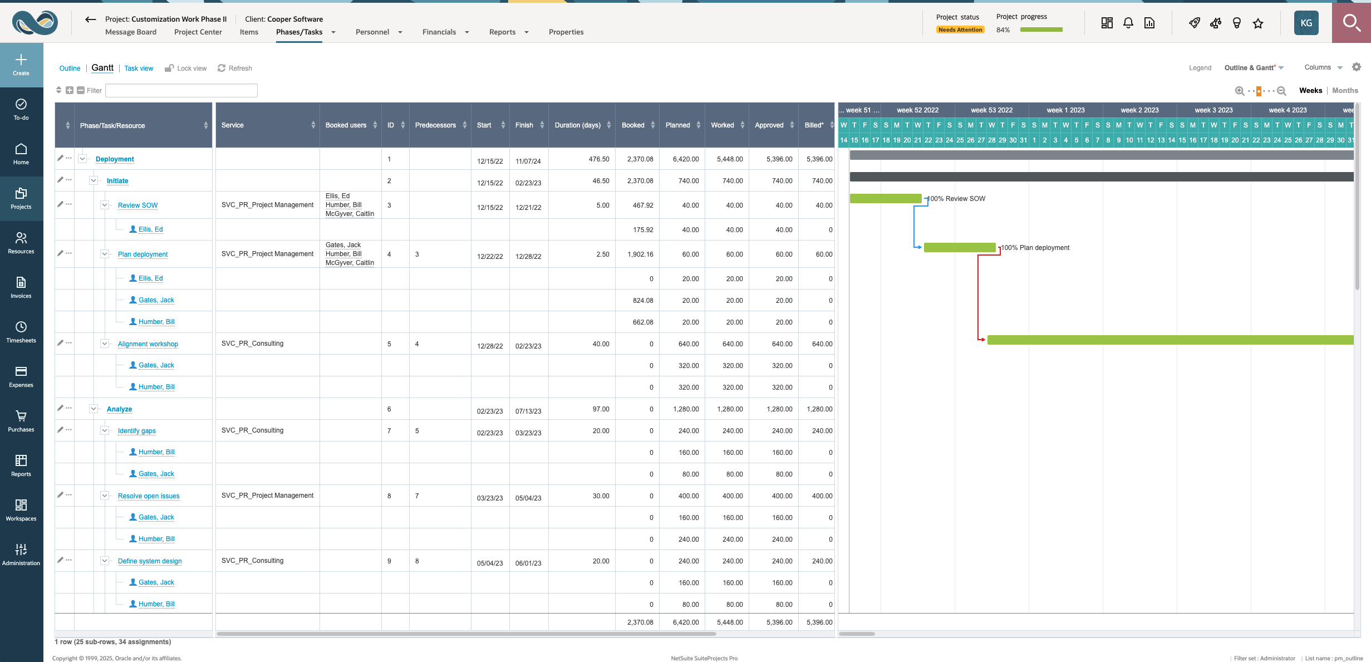Open the Resolve open issues task link
Image resolution: width=1371 pixels, height=662 pixels.
149,496
